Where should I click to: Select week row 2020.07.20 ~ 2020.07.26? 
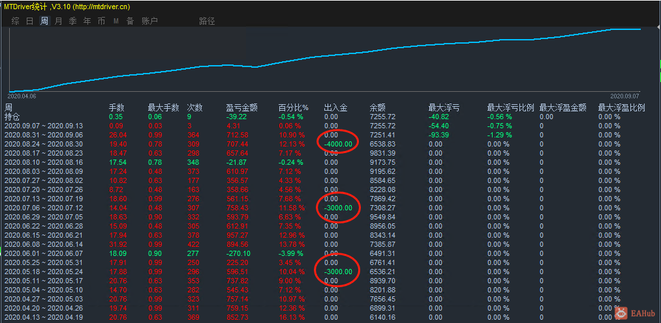pyautogui.click(x=43, y=190)
